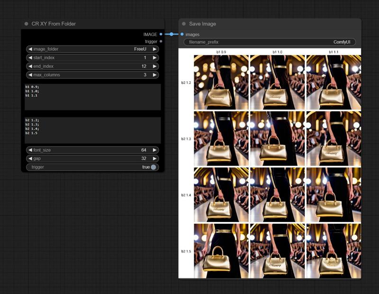Click the 'b2 1.2' row label in preview grid
Viewport: 379px width, 294px height.
coord(186,83)
